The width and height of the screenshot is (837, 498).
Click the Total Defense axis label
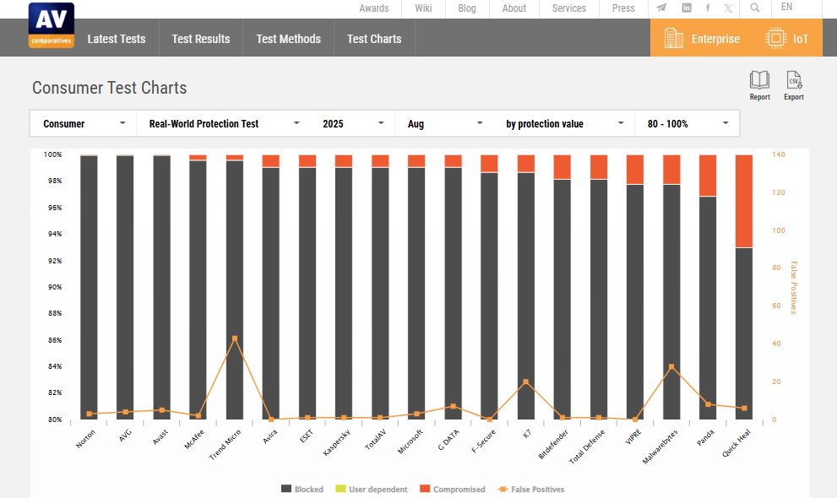coord(587,447)
